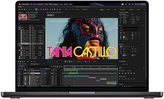This screenshot has width=164, height=99.
Task: Click the yellow Fill color swatch
Action: (x=124, y=37)
